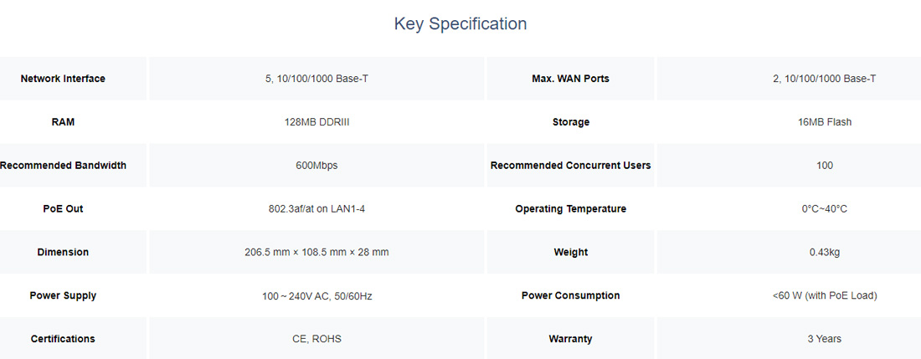Select the 128MB DDRIII value
This screenshot has width=921, height=359.
point(316,122)
